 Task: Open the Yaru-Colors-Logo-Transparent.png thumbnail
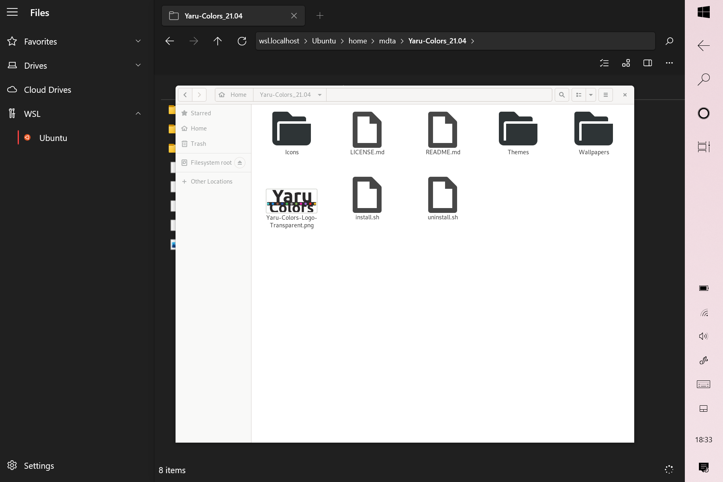pyautogui.click(x=292, y=201)
